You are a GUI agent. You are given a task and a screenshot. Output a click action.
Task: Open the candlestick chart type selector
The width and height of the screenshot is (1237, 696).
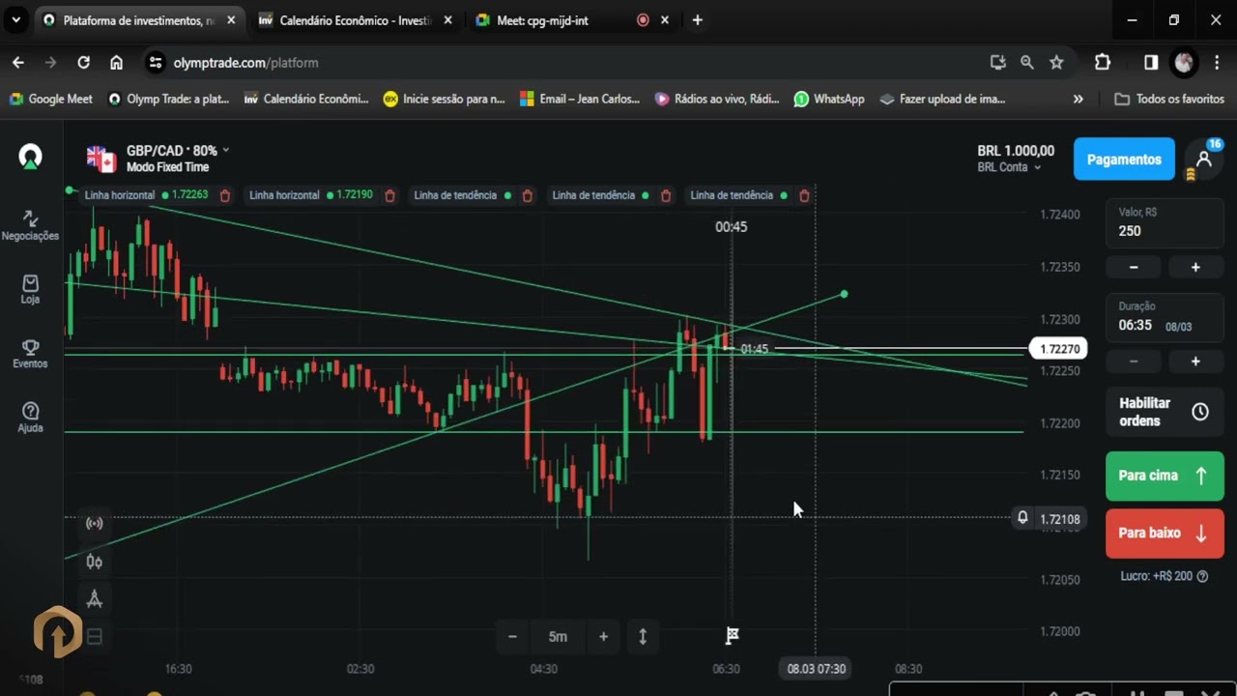95,562
